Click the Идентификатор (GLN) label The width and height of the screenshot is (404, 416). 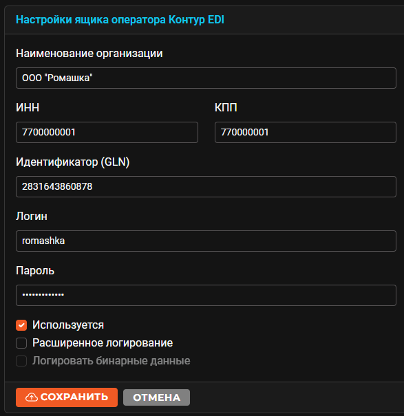(x=73, y=162)
